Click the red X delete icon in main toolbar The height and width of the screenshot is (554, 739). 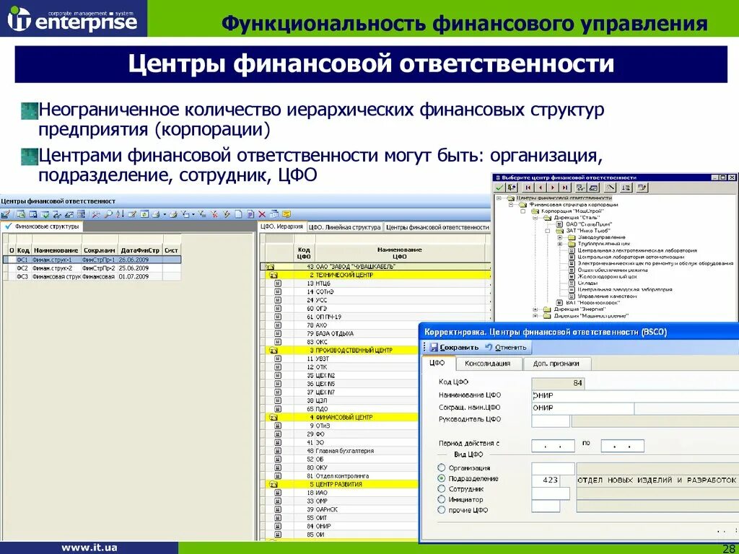[x=262, y=214]
